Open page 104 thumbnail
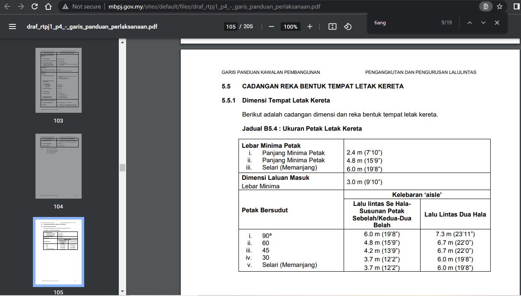 [59, 166]
